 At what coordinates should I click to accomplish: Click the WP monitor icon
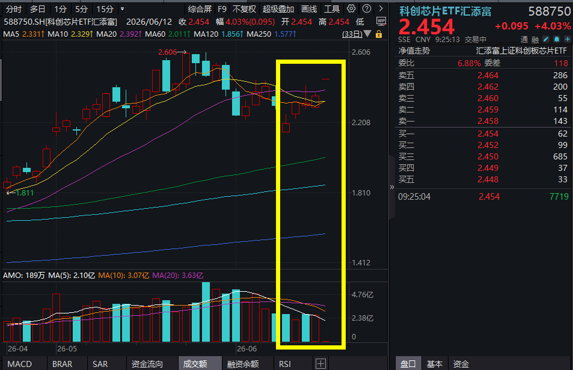[381, 22]
